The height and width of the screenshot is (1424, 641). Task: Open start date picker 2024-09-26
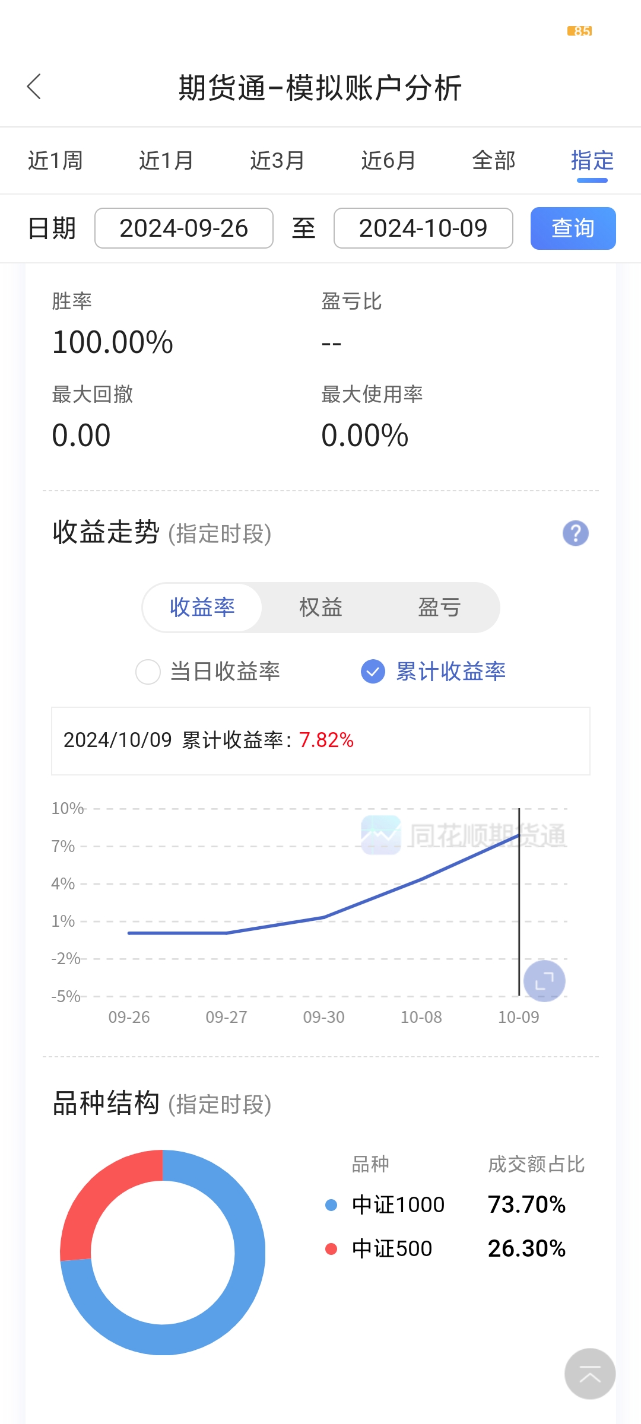(x=184, y=228)
